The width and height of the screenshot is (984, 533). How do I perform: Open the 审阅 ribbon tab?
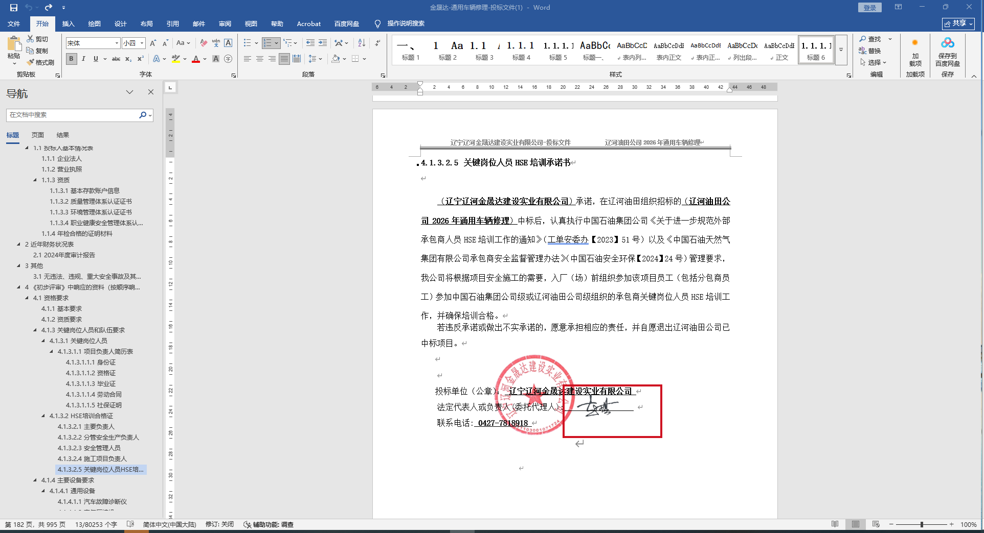click(x=225, y=23)
